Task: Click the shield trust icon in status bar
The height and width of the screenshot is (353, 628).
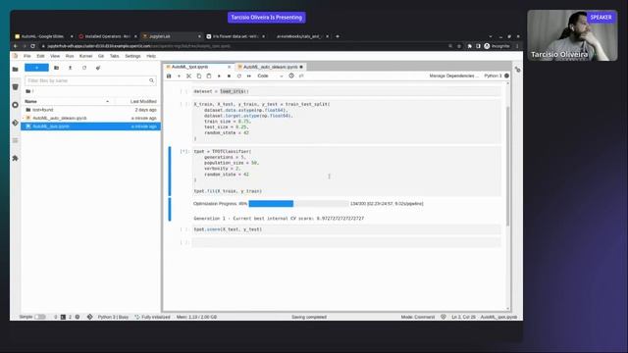Action: click(x=443, y=317)
